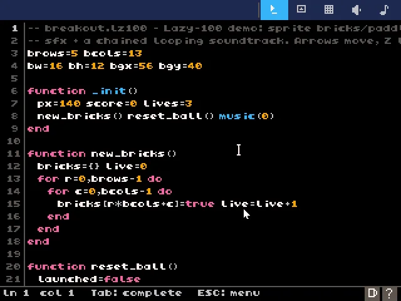Click the "Tab: complete" status hint

pos(137,293)
